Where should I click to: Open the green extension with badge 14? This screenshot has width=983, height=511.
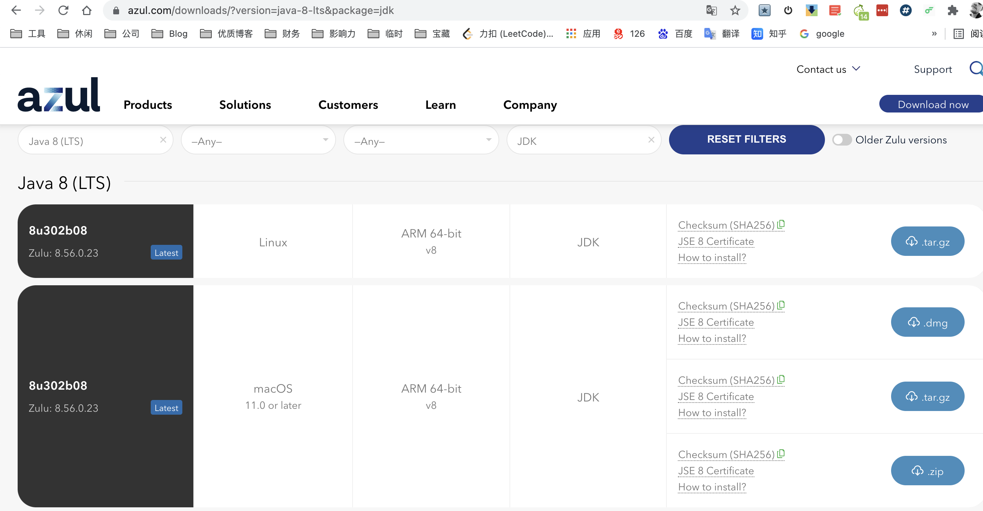pos(860,11)
